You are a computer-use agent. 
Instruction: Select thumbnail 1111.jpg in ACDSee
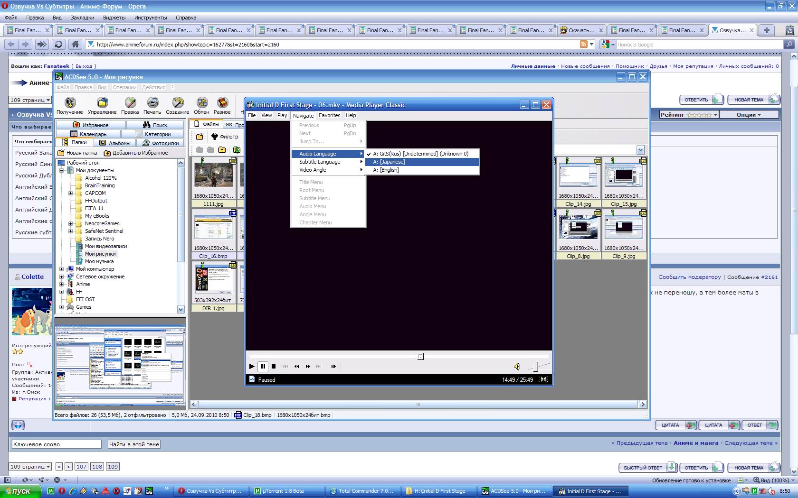point(213,183)
